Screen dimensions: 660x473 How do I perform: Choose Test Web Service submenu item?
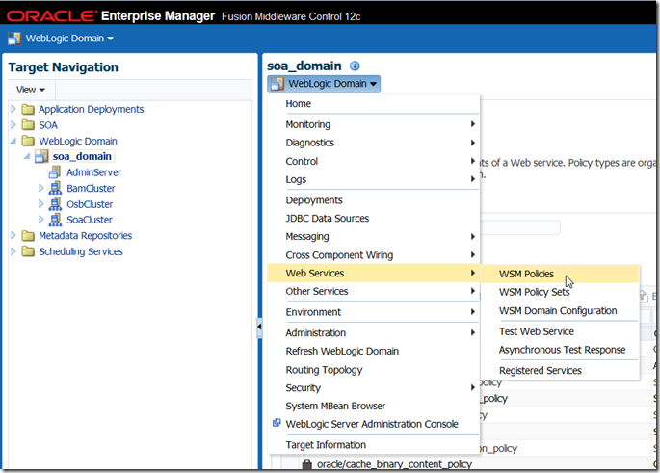coord(536,331)
